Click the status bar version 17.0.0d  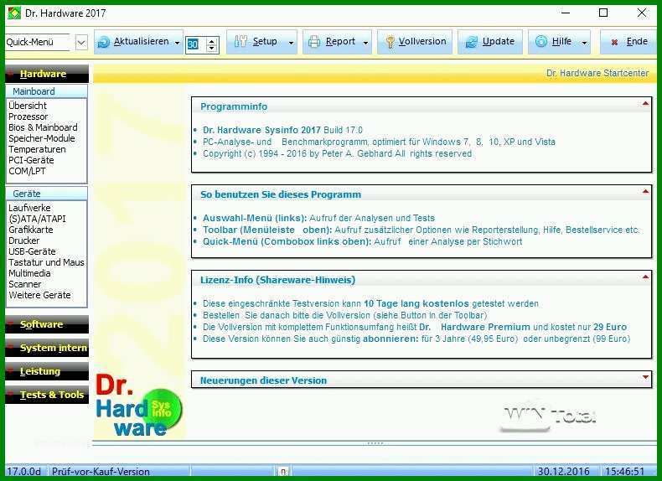24,471
